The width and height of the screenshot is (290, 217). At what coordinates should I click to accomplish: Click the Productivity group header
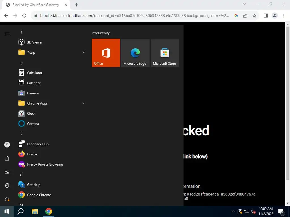101,33
